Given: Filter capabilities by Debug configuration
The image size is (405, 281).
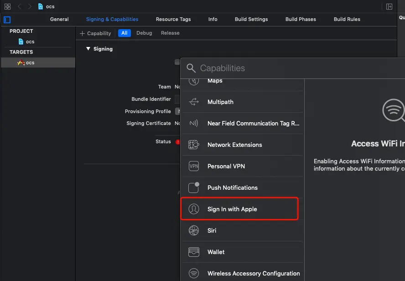Looking at the screenshot, I should point(144,33).
